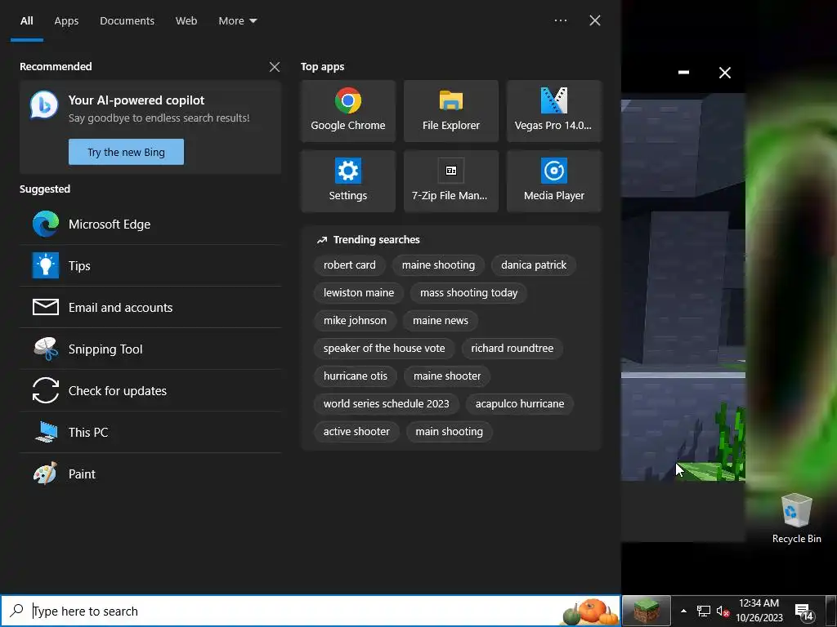
Task: Switch to the Apps tab
Action: click(x=66, y=20)
